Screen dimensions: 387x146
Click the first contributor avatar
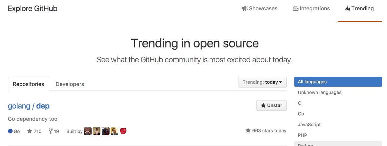[87, 131]
